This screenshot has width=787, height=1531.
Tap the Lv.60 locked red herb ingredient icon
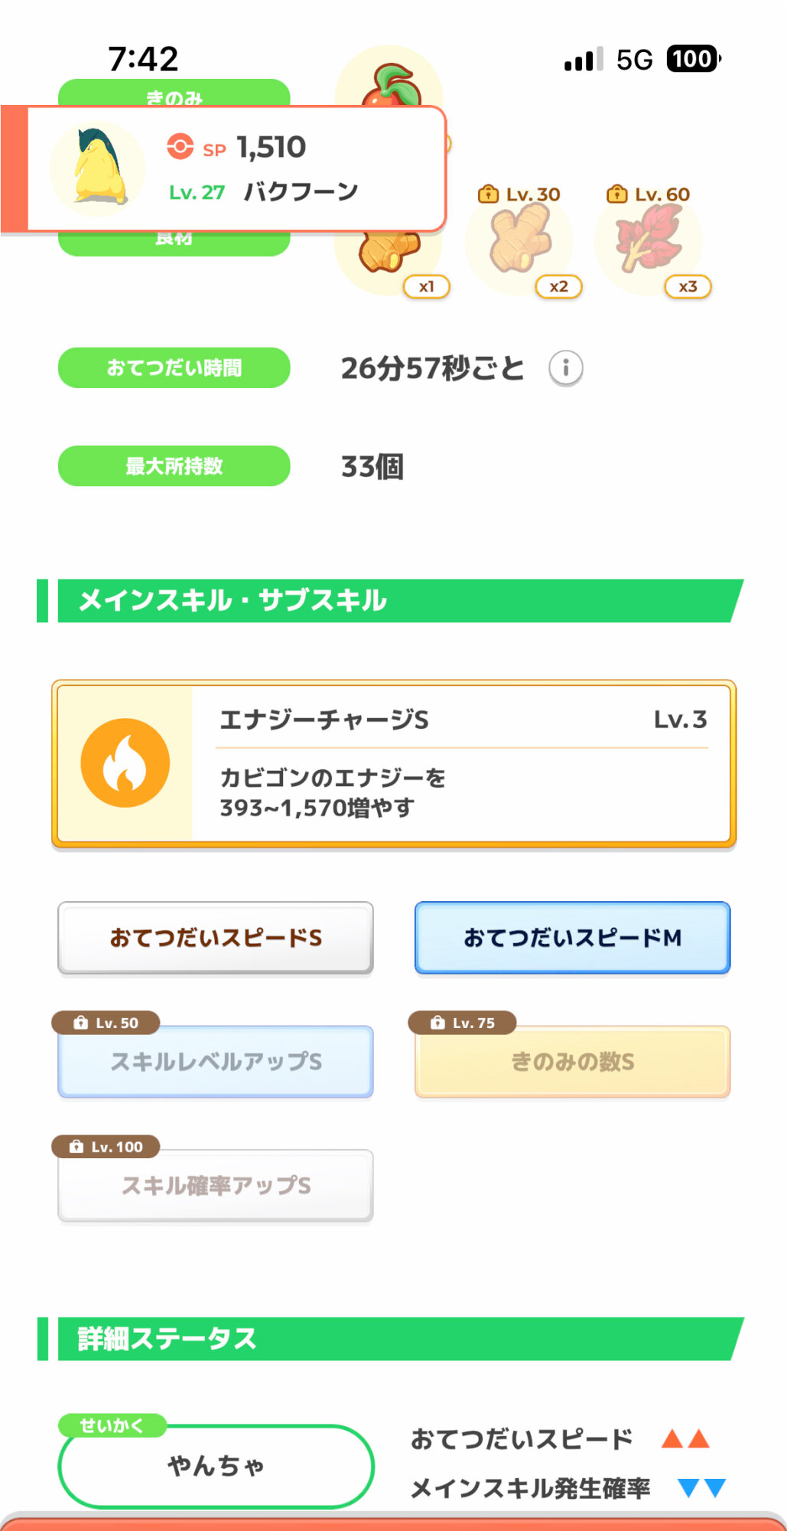coord(649,240)
